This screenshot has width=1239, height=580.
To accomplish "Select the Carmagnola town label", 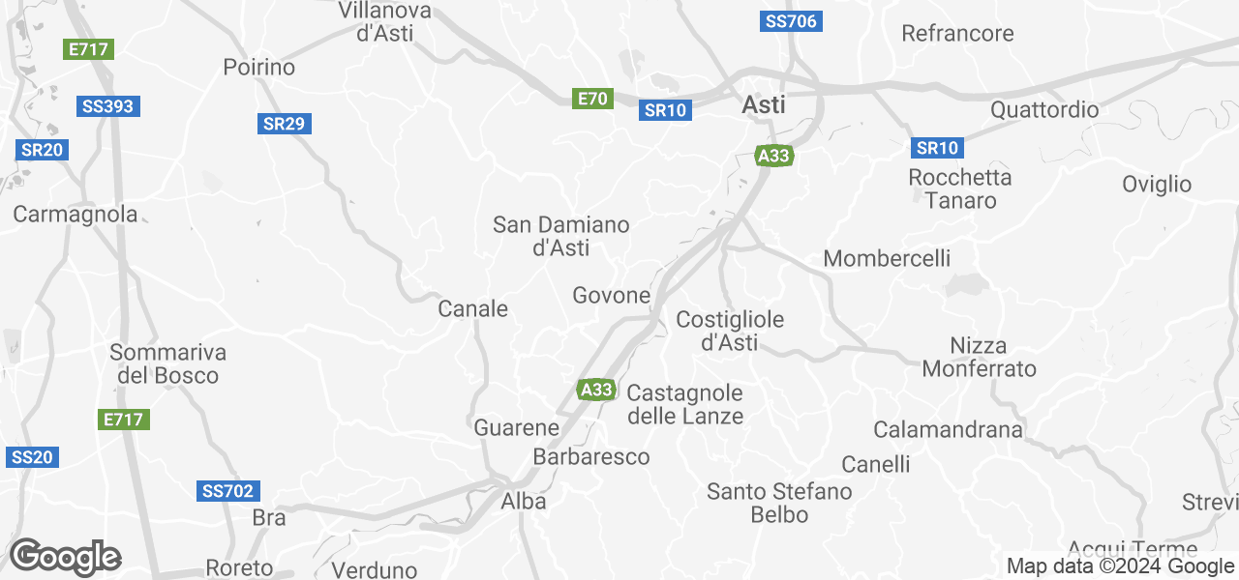I will click(x=75, y=215).
